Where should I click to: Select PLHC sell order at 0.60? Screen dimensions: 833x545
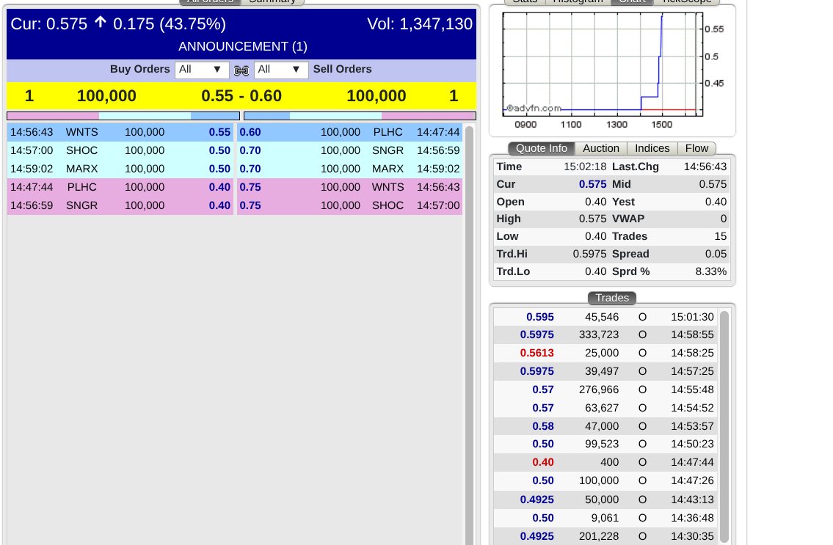click(x=349, y=132)
